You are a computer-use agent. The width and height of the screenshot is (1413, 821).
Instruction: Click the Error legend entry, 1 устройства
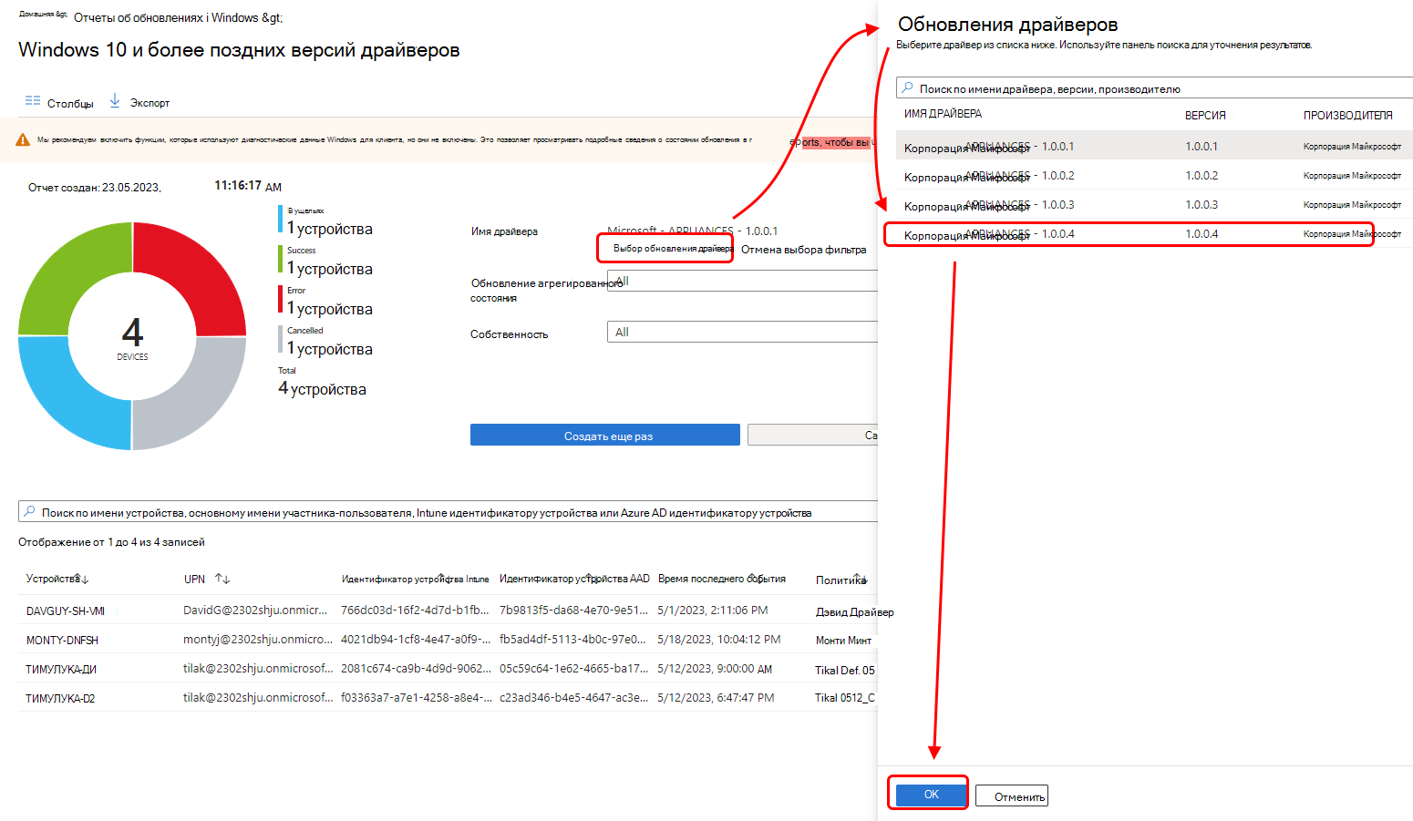[326, 301]
